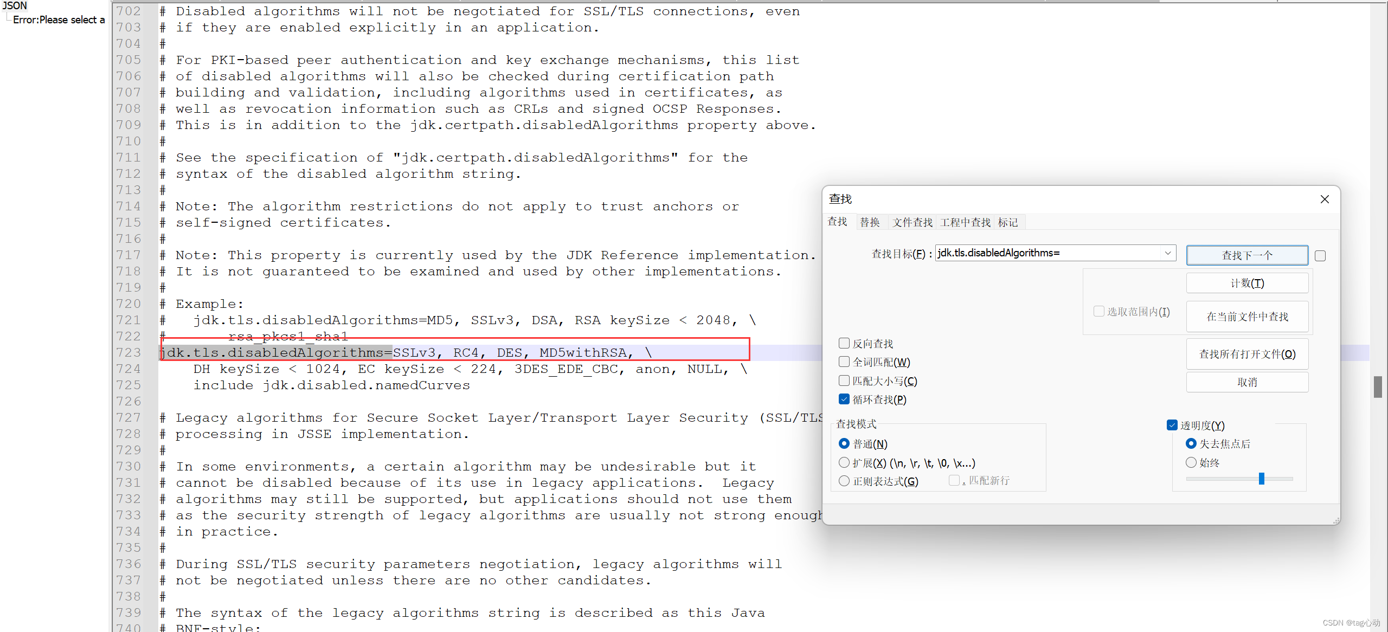Select 扩展 extended search mode
The width and height of the screenshot is (1388, 632).
point(844,463)
